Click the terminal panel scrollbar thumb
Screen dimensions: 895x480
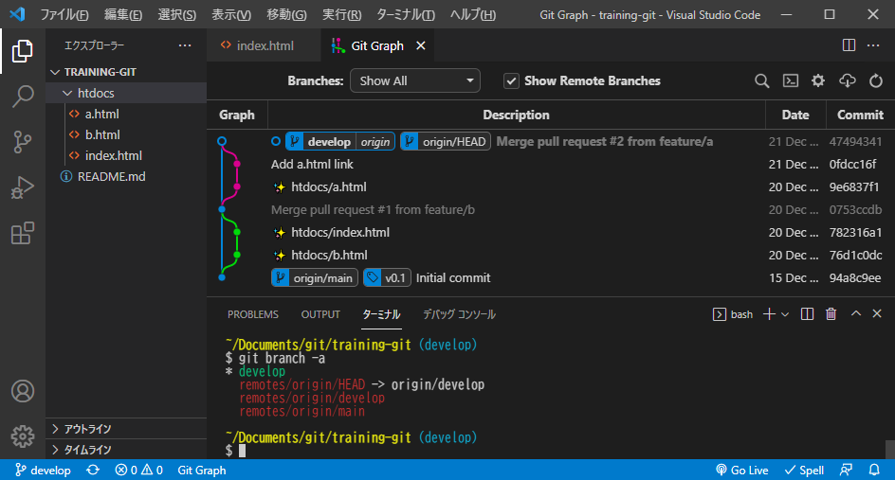890,449
